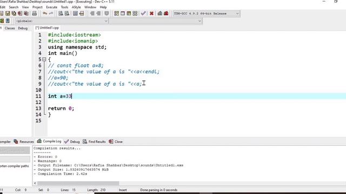Switch to the Classes side tab
346x194 pixels.
pyautogui.click(x=10, y=28)
